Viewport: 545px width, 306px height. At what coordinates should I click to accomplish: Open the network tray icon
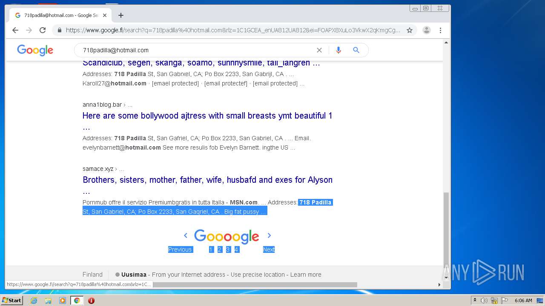coord(494,300)
